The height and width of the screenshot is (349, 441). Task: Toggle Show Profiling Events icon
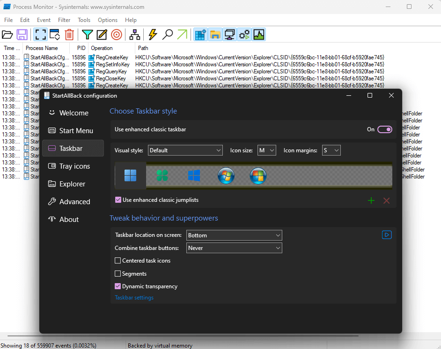(x=259, y=35)
